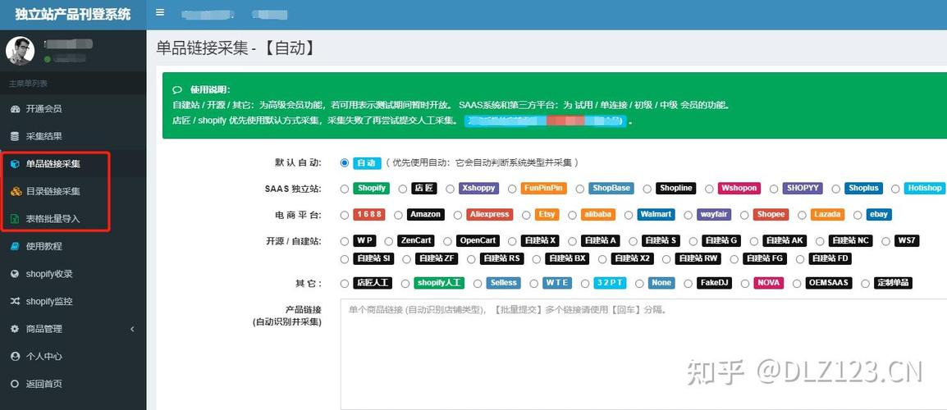Select the Selless radio option
This screenshot has height=410, width=947.
point(478,283)
